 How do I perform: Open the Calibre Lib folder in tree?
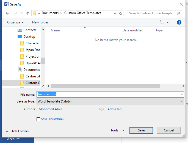33,76
